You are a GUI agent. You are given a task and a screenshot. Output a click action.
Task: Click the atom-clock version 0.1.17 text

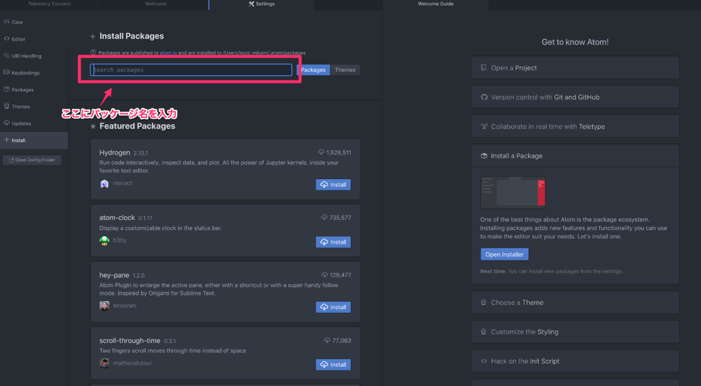(146, 218)
